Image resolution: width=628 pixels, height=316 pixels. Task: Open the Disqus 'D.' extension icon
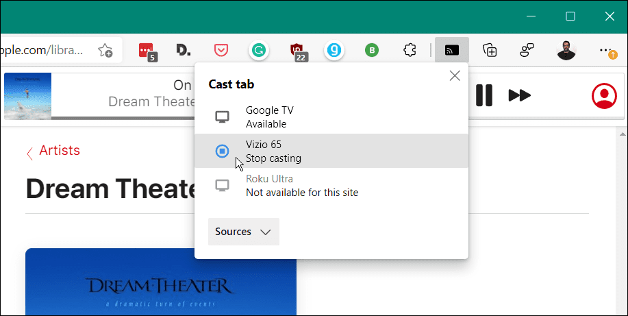[x=184, y=50]
